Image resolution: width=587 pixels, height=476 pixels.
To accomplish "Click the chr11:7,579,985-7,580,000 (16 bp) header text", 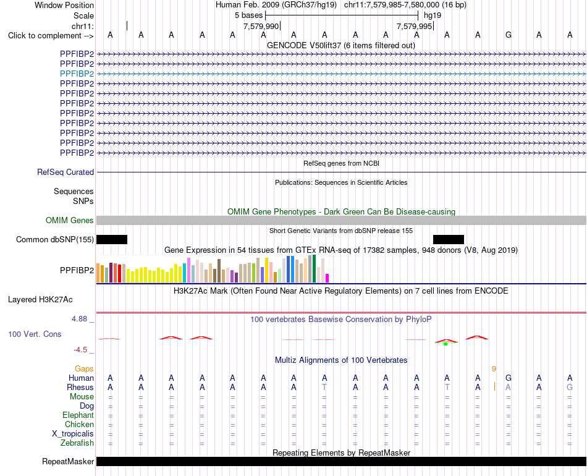I will pyautogui.click(x=405, y=5).
